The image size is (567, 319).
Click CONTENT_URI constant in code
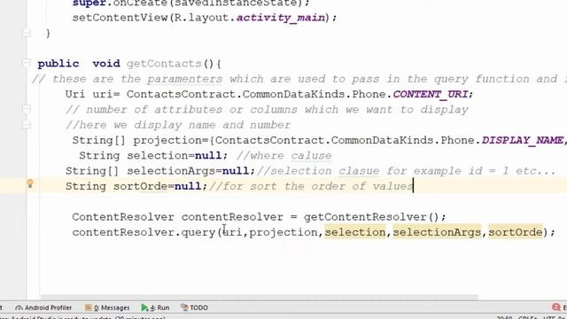tap(430, 95)
